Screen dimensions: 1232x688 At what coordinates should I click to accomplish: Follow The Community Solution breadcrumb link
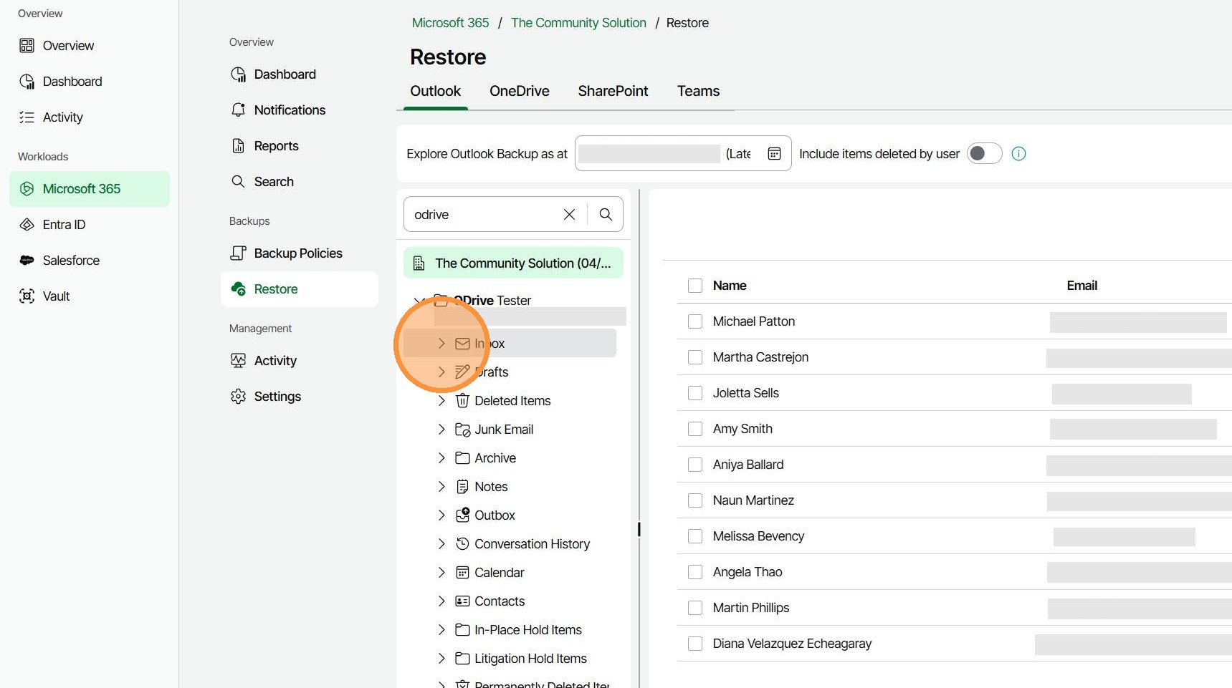tap(578, 23)
